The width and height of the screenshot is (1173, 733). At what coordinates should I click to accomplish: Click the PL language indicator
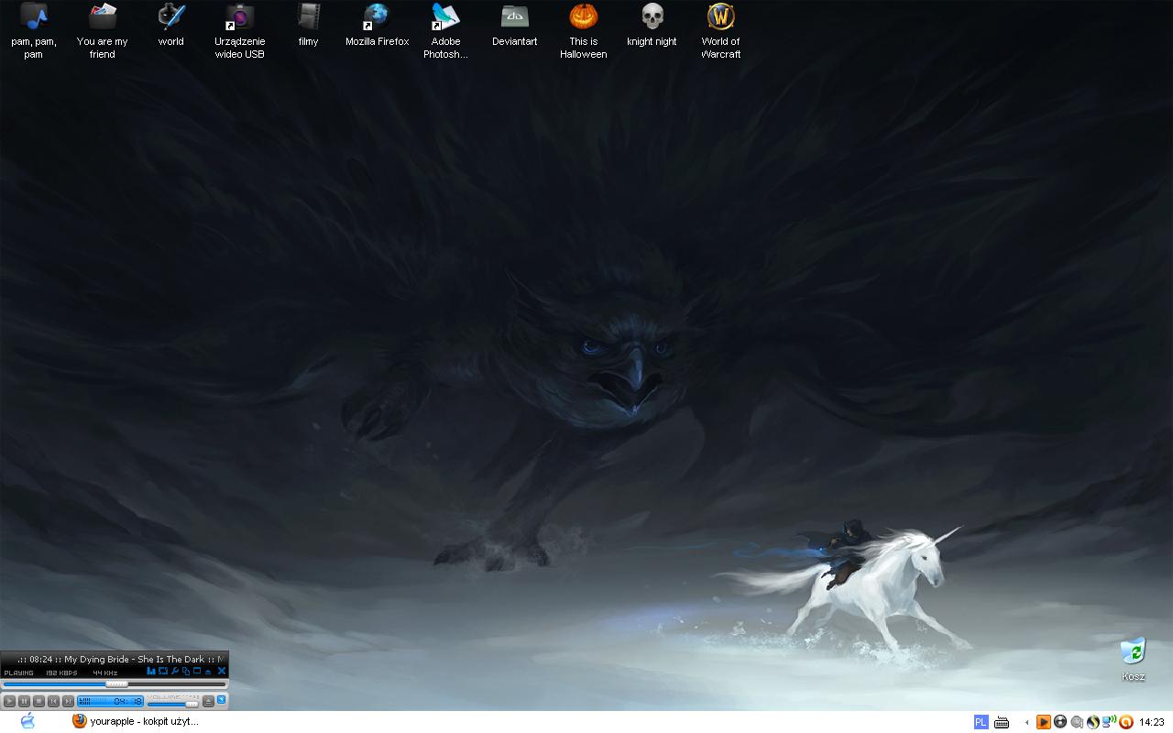[981, 722]
